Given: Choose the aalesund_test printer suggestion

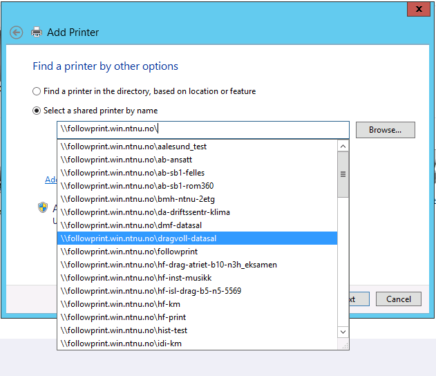Looking at the screenshot, I should 197,147.
